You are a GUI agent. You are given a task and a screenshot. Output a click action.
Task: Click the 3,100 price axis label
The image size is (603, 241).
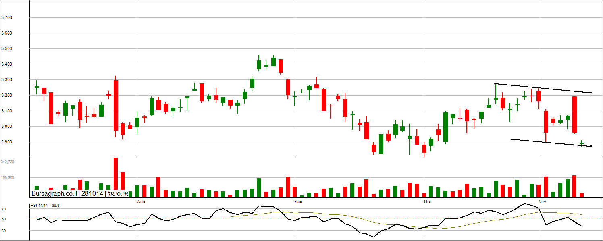[7, 111]
